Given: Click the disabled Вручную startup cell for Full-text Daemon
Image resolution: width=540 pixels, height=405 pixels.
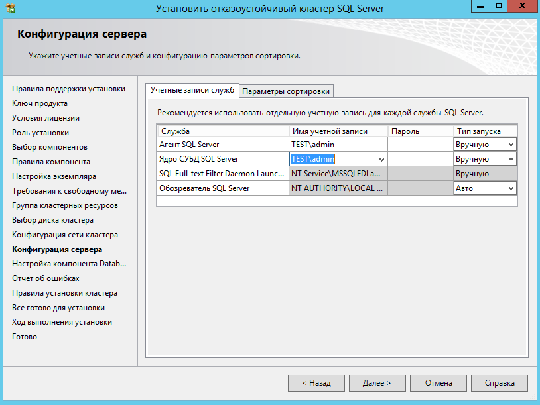Looking at the screenshot, I should click(x=485, y=174).
